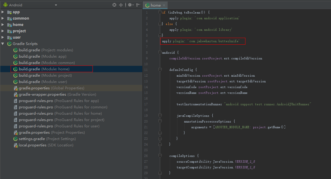Click the scroll-from-source target icon
Viewport: 331px width, 179px height.
point(114,5)
